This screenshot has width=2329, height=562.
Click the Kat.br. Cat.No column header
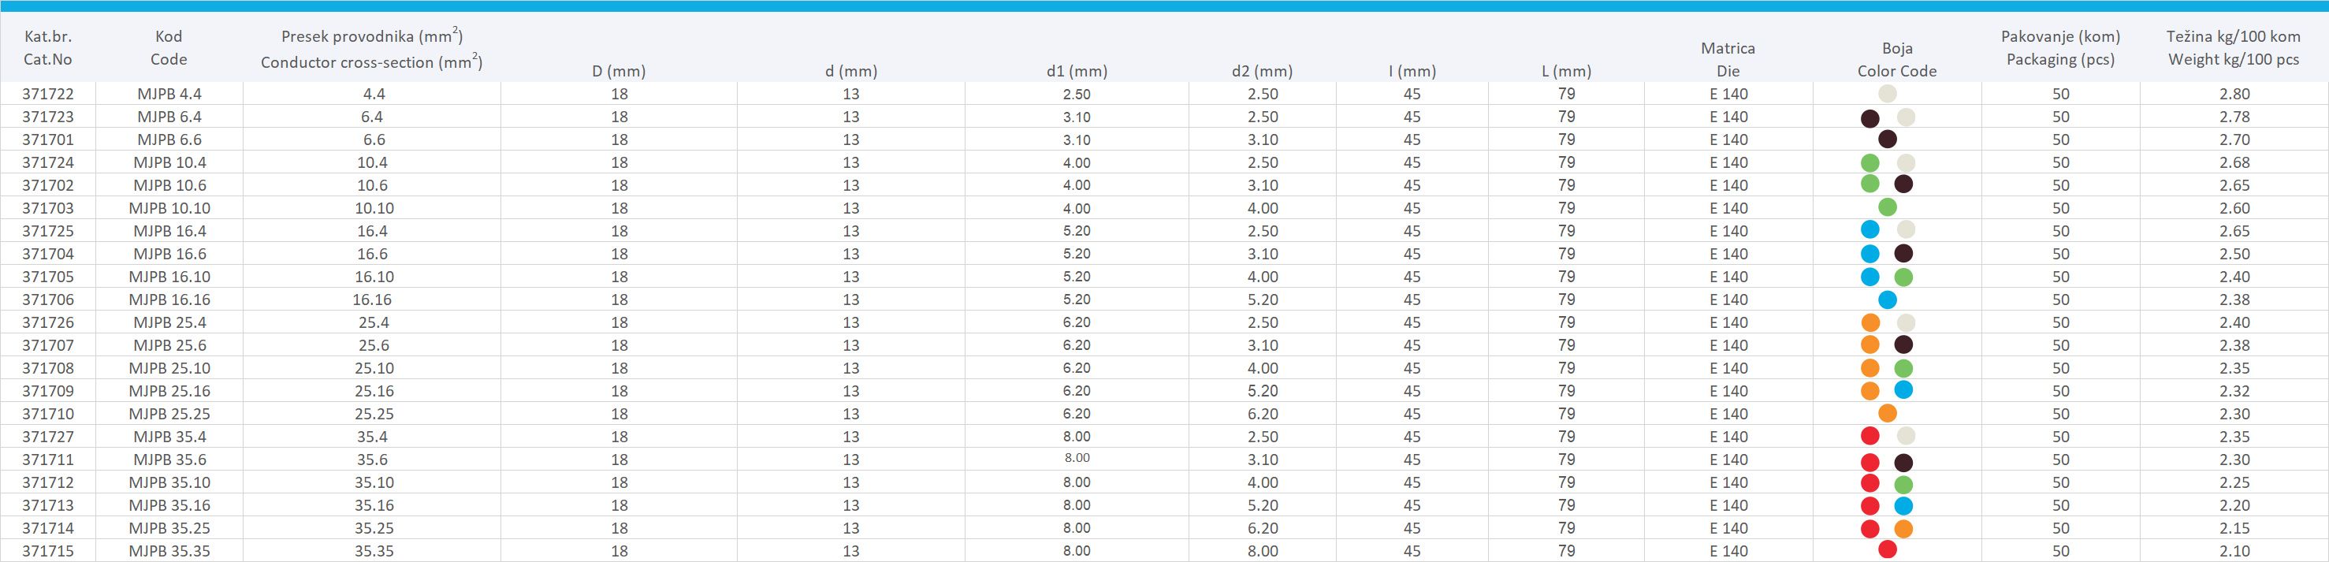point(48,48)
